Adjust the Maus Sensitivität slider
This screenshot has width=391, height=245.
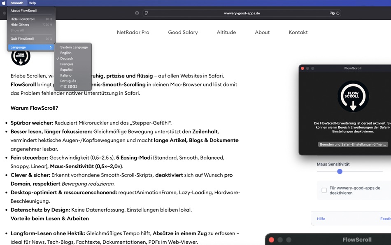click(339, 172)
